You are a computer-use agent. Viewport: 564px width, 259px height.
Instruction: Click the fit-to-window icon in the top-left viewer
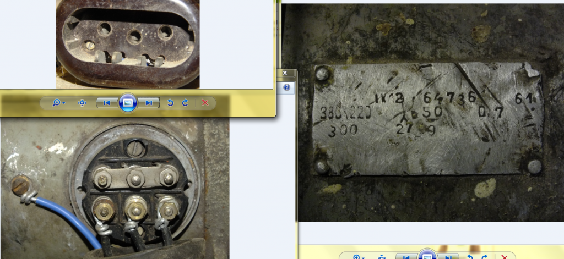pos(82,103)
